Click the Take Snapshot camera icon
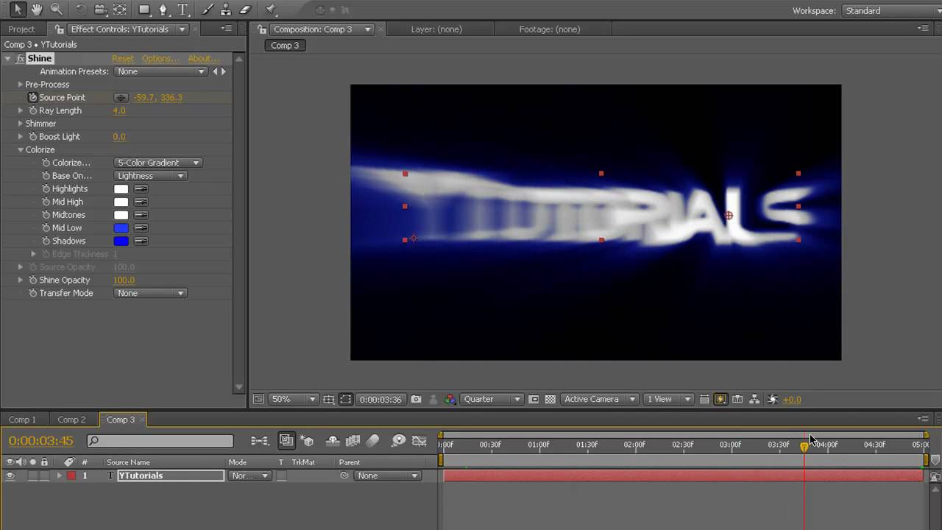The height and width of the screenshot is (530, 942). pyautogui.click(x=417, y=399)
